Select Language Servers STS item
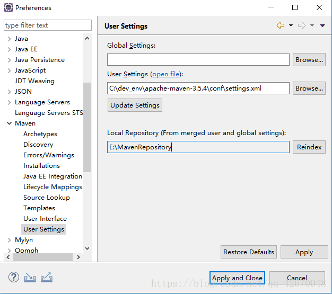The image size is (332, 294). 49,113
